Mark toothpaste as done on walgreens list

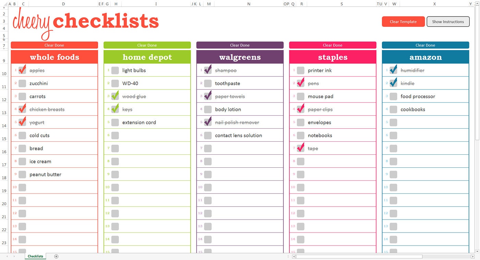[x=207, y=83]
